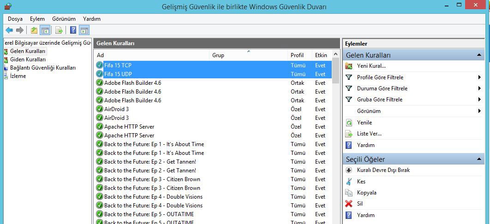Click the Up one level folder icon
The image size is (490, 224).
[x=34, y=30]
